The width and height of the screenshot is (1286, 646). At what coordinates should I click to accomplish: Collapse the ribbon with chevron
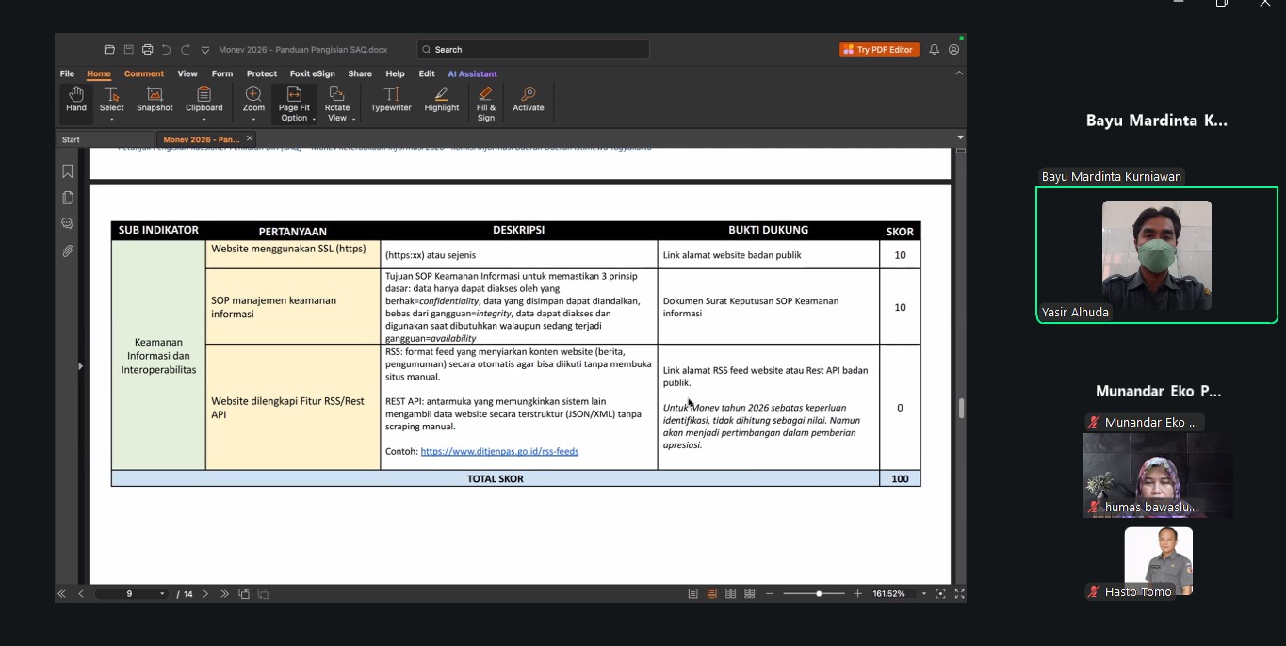[959, 73]
